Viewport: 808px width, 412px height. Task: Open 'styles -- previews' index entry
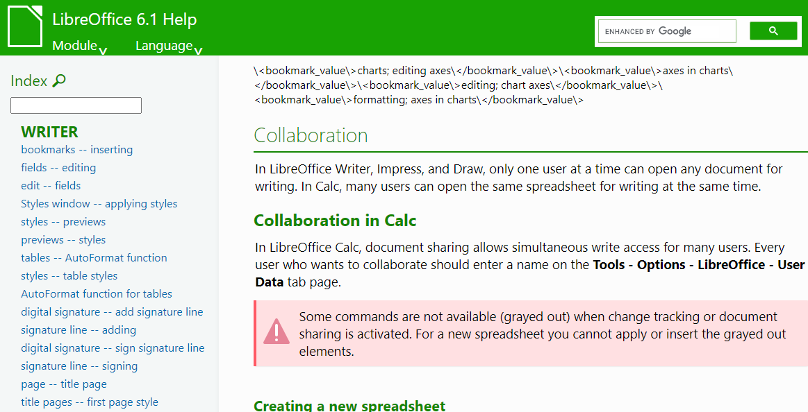pos(63,222)
